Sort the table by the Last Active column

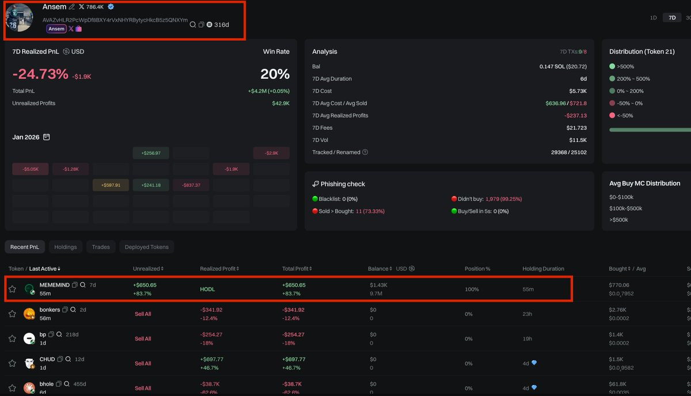click(x=45, y=269)
